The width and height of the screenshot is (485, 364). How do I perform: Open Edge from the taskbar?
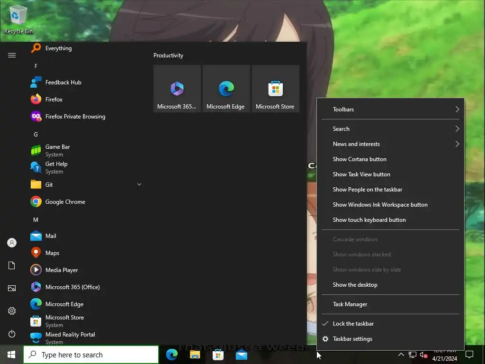coord(172,355)
